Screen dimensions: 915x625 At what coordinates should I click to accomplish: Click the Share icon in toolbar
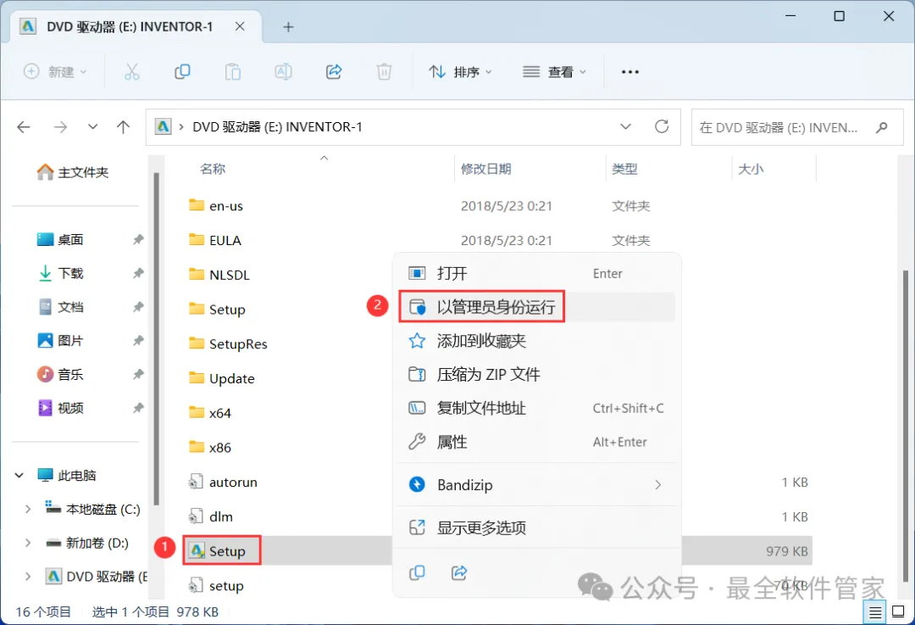tap(334, 72)
